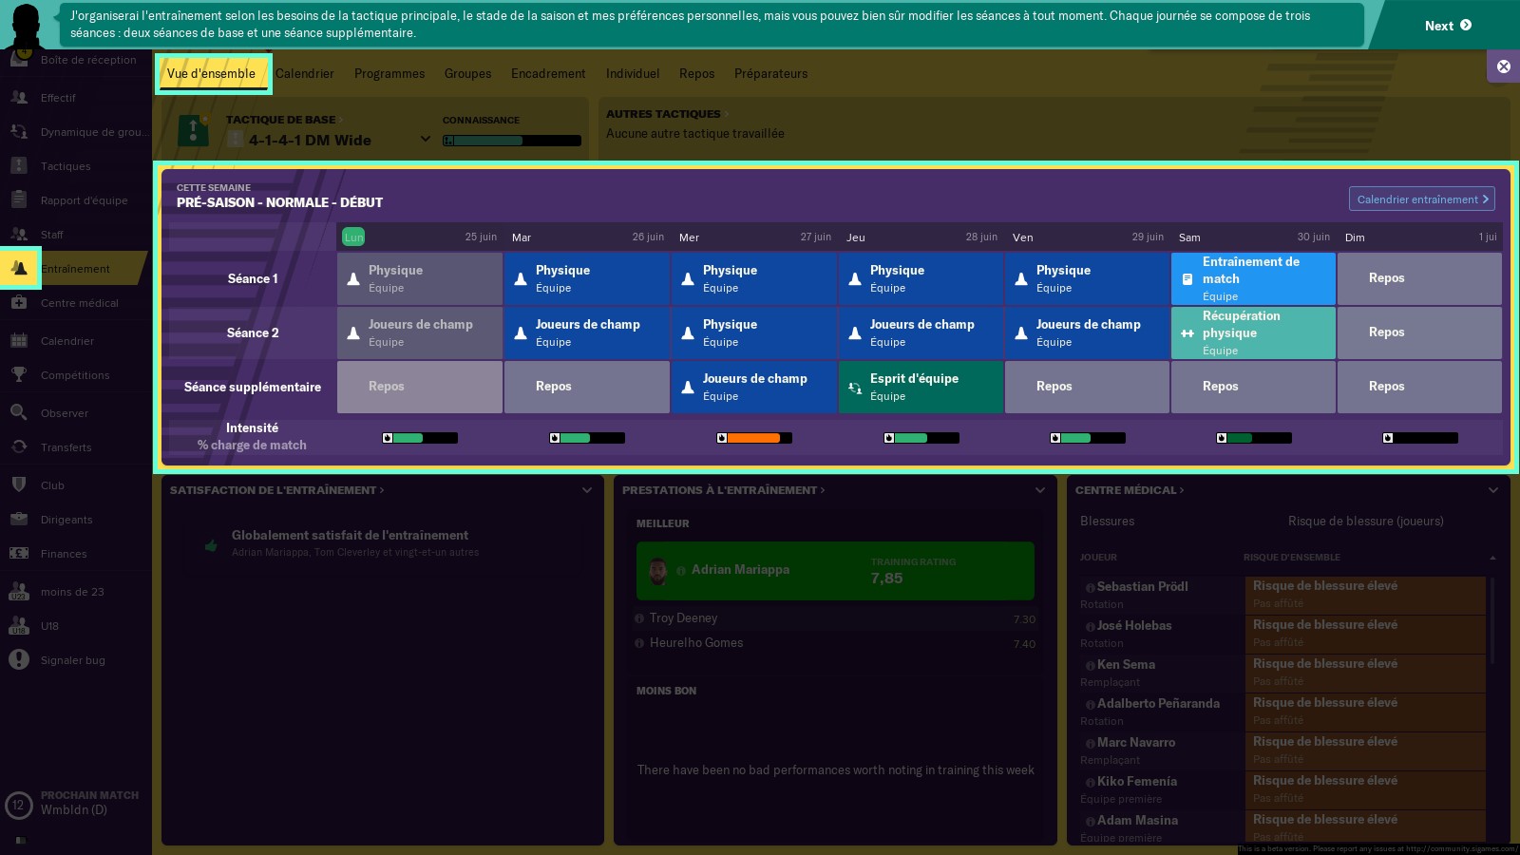Viewport: 1520px width, 855px height.
Task: Click the Finances icon in sidebar
Action: 19,554
